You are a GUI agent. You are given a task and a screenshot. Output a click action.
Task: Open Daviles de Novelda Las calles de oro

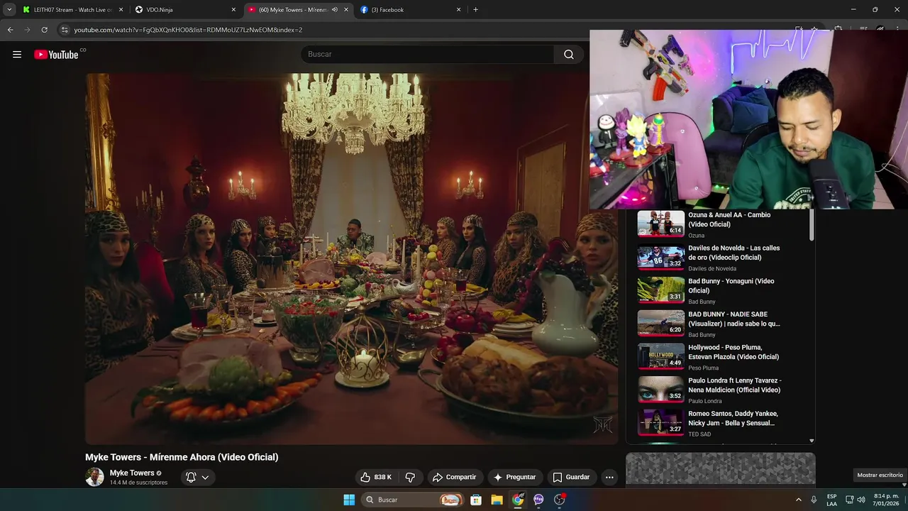(x=734, y=253)
